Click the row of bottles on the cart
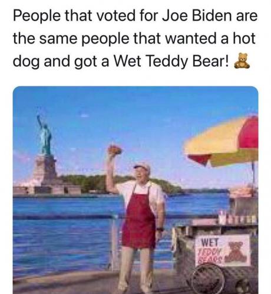271x294 pixels. pyautogui.click(x=238, y=219)
